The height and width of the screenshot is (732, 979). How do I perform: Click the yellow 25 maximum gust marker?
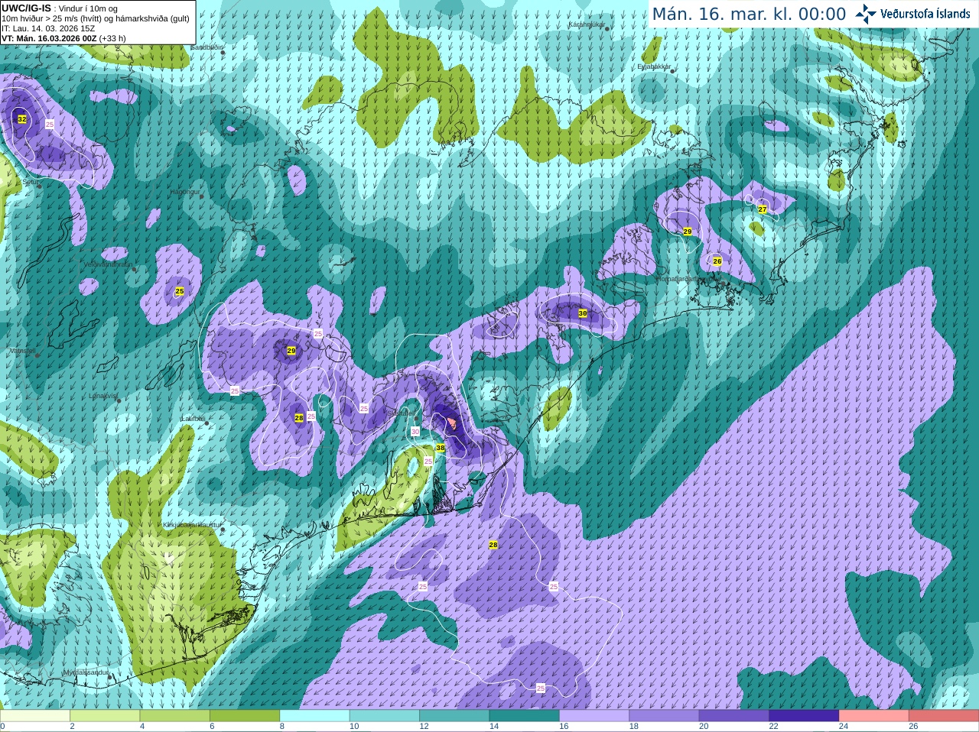coord(180,291)
